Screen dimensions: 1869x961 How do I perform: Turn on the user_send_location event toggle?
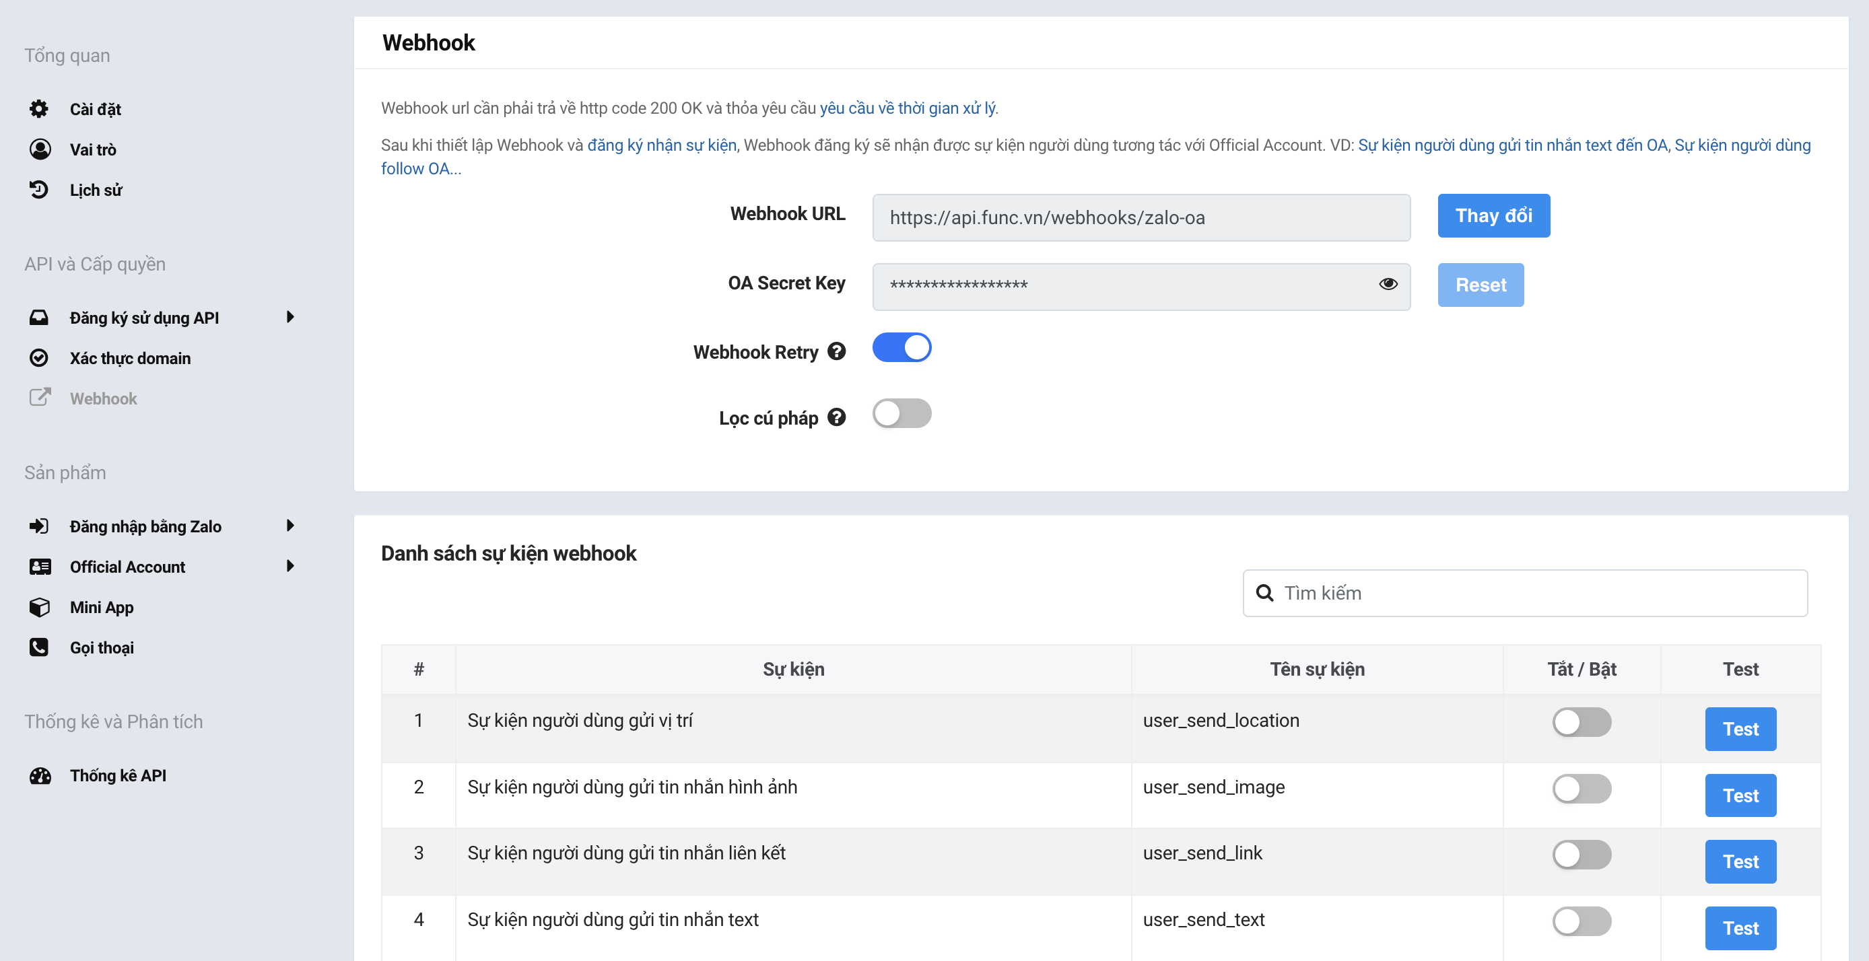(x=1581, y=722)
